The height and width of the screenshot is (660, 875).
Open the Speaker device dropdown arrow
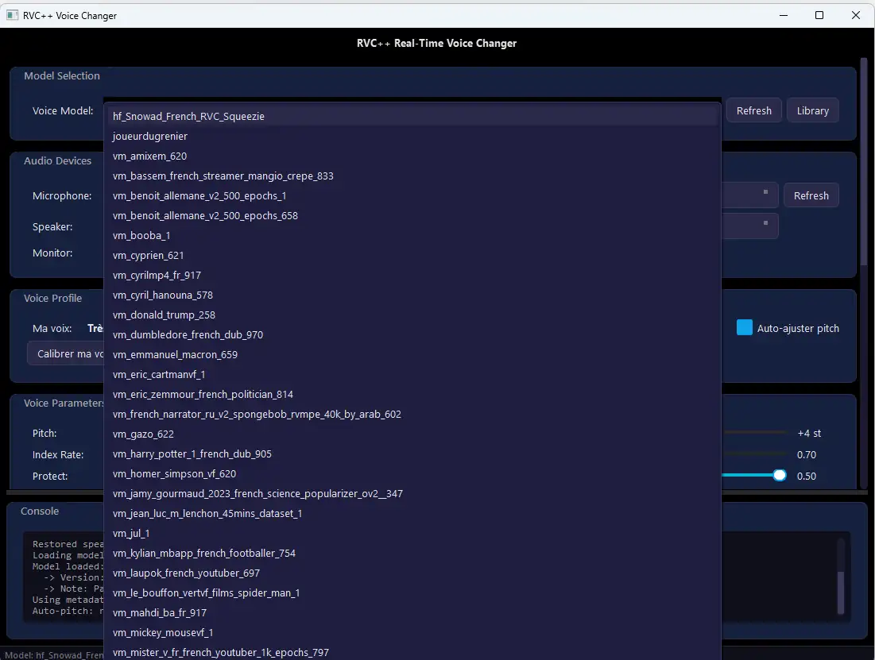click(x=765, y=223)
